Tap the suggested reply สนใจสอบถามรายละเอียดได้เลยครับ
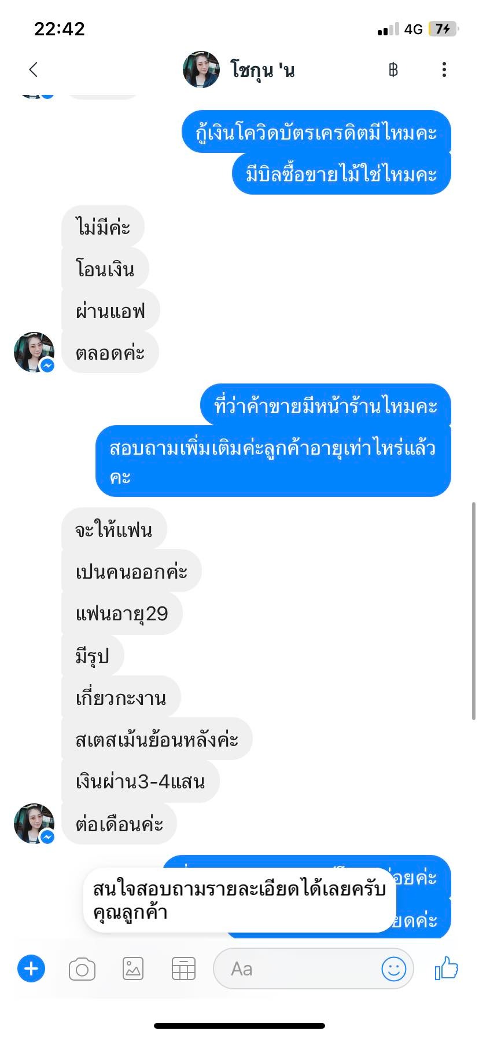The width and height of the screenshot is (479, 1038). coord(239,900)
